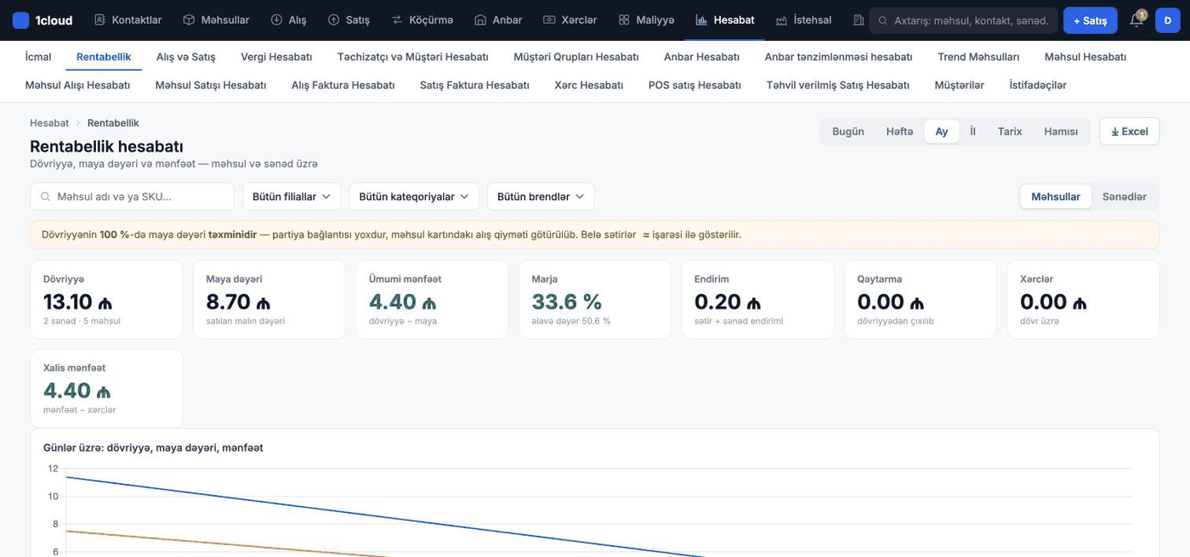The width and height of the screenshot is (1190, 557).
Task: Click the 1cloud logo icon
Action: (21, 20)
